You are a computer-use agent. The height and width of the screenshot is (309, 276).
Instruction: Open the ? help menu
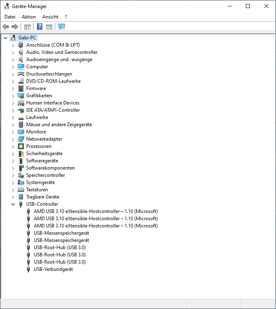[x=66, y=17]
